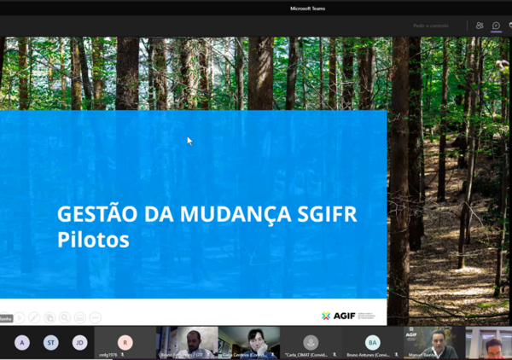
Task: Select participant avatar 'A'
Action: point(22,343)
